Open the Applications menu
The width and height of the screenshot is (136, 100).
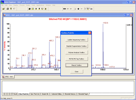pyautogui.click(x=40, y=5)
